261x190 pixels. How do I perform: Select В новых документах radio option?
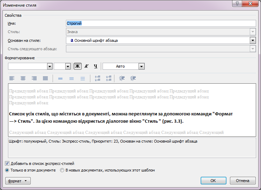click(62, 170)
